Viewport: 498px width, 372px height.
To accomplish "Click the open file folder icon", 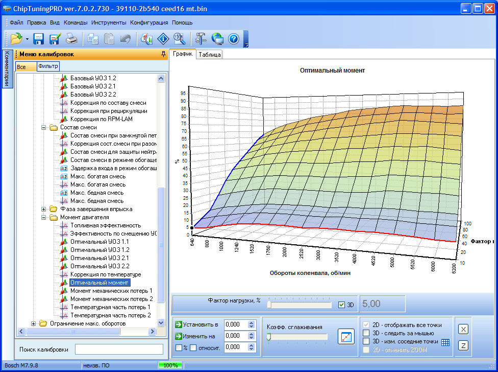I will 16,39.
